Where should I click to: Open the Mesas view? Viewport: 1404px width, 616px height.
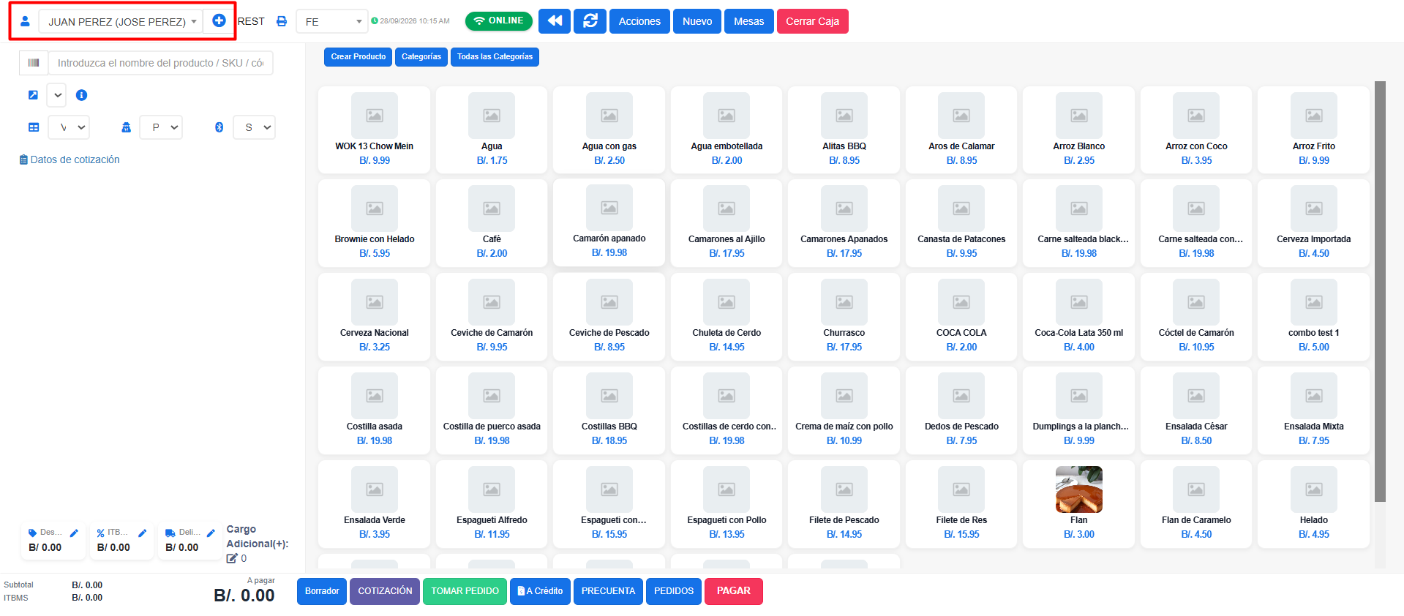click(x=749, y=21)
